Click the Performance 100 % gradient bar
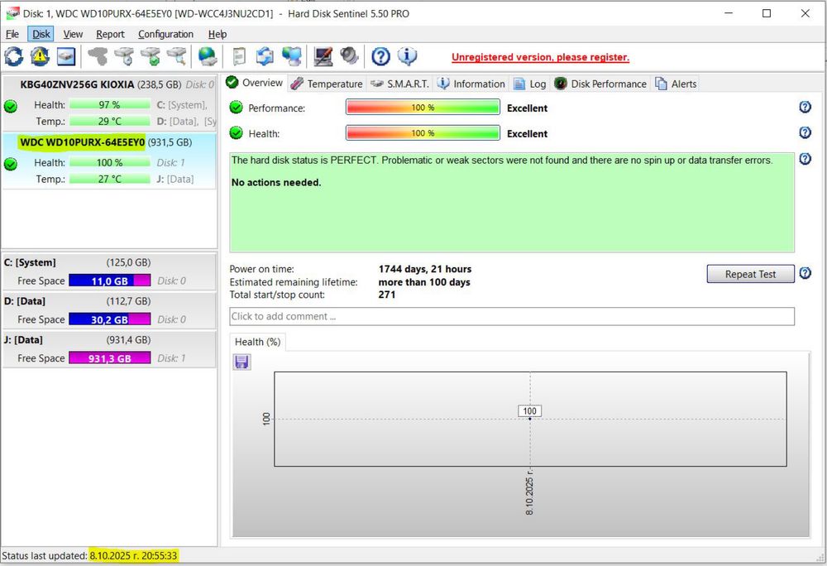This screenshot has height=566, width=827. [x=423, y=107]
